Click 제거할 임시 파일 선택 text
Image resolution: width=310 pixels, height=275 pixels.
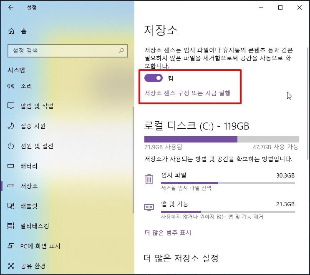pos(186,188)
